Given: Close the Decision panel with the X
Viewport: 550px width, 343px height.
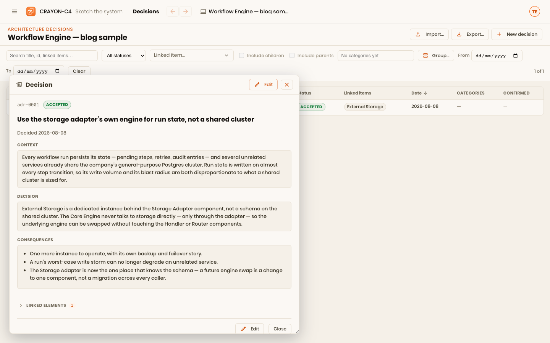Looking at the screenshot, I should point(287,85).
